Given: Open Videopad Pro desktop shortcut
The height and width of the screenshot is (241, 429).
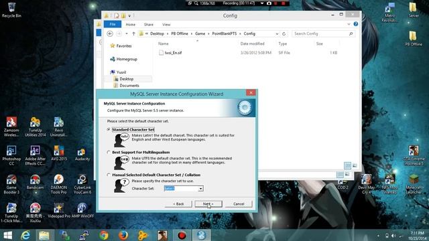Looking at the screenshot, I should (59, 210).
